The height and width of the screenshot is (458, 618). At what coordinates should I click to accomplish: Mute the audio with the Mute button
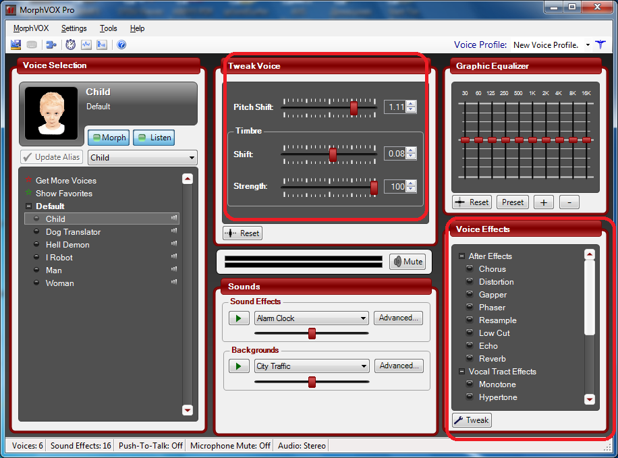point(408,262)
